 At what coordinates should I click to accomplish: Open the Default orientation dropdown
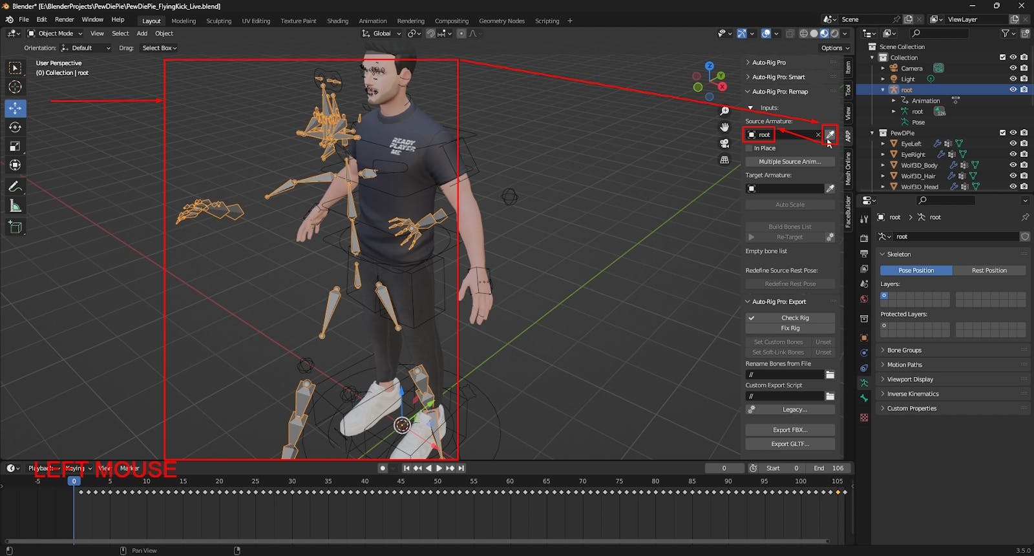85,48
